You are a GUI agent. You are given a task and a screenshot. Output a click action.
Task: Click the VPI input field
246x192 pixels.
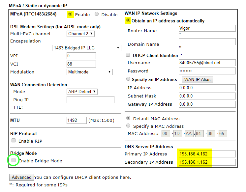click(81, 56)
